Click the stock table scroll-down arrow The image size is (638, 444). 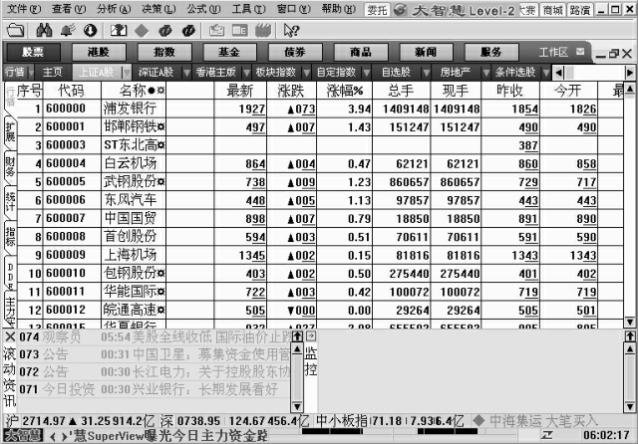coord(629,323)
